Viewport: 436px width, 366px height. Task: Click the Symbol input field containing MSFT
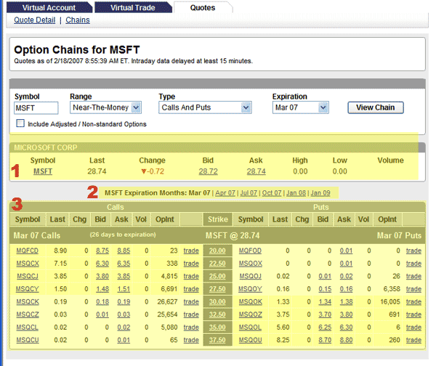[x=36, y=107]
